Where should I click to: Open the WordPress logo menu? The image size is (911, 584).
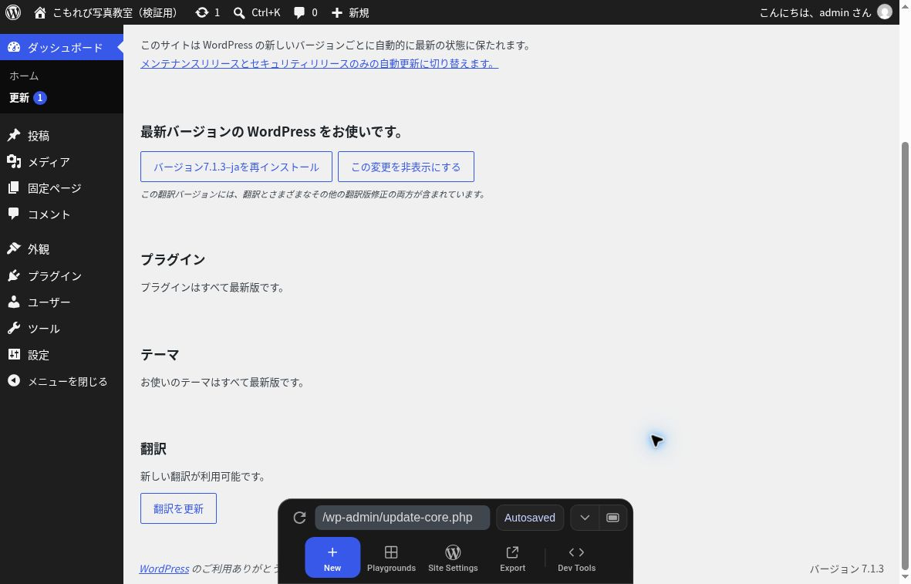[x=13, y=12]
